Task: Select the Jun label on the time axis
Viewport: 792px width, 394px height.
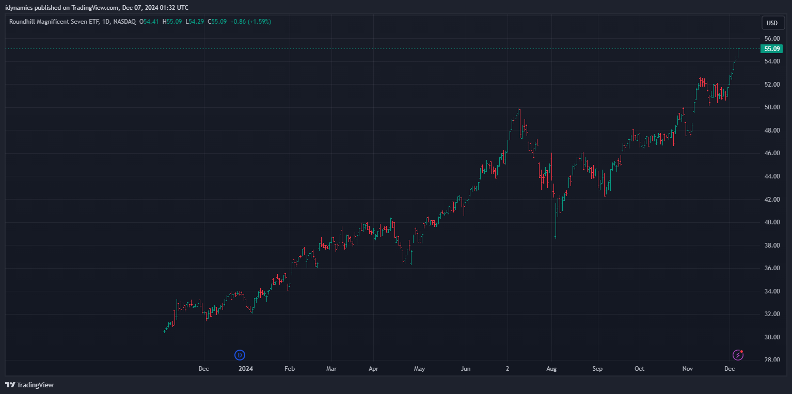Action: (x=466, y=369)
